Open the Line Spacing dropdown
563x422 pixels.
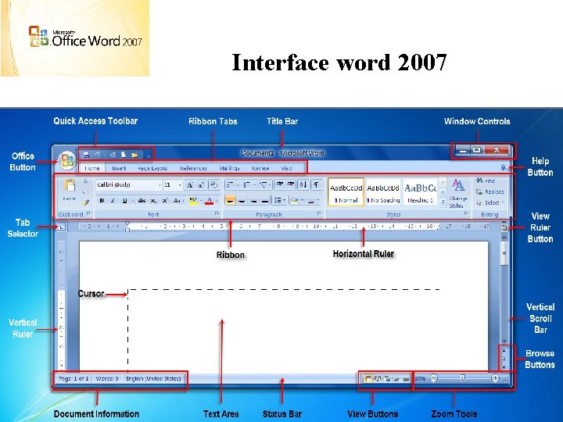click(x=279, y=201)
